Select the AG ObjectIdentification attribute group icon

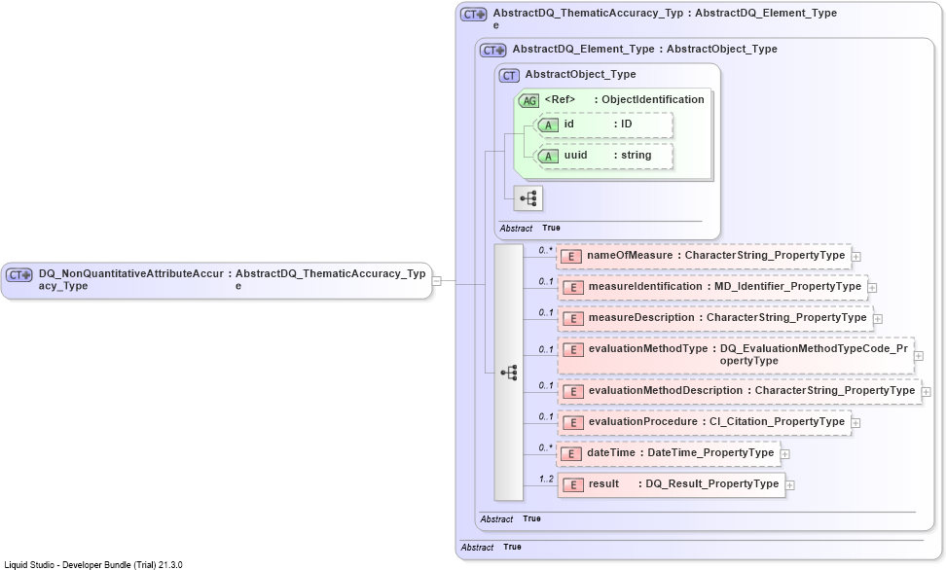[529, 101]
